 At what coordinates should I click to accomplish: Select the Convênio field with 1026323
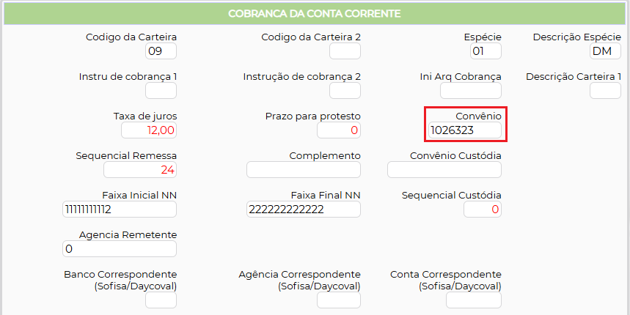[465, 130]
